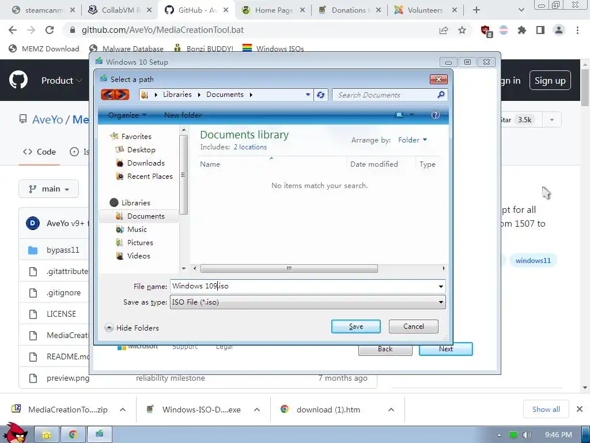This screenshot has height=443, width=590.
Task: Click the Save button
Action: (x=356, y=326)
